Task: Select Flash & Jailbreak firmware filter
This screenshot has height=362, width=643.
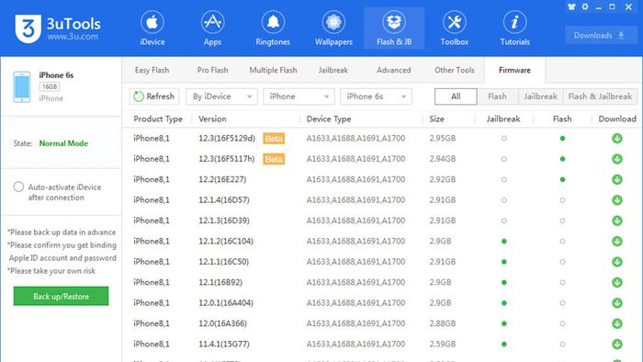Action: click(600, 96)
